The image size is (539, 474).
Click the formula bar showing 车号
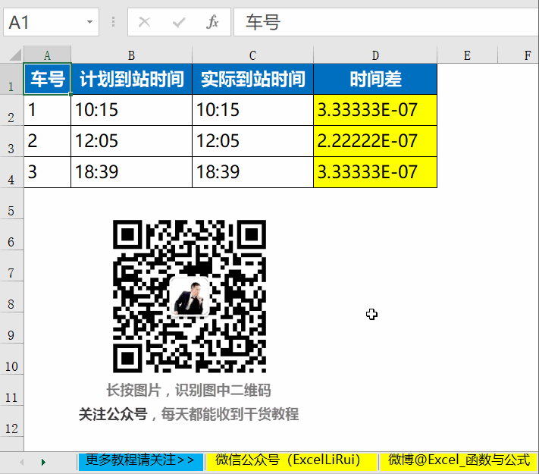pos(387,22)
